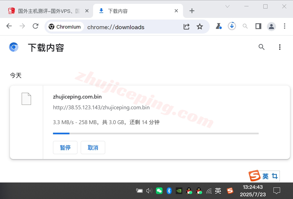Open the first QQ penguin tray icon
Viewport: 293px width, 199px height.
pyautogui.click(x=189, y=191)
